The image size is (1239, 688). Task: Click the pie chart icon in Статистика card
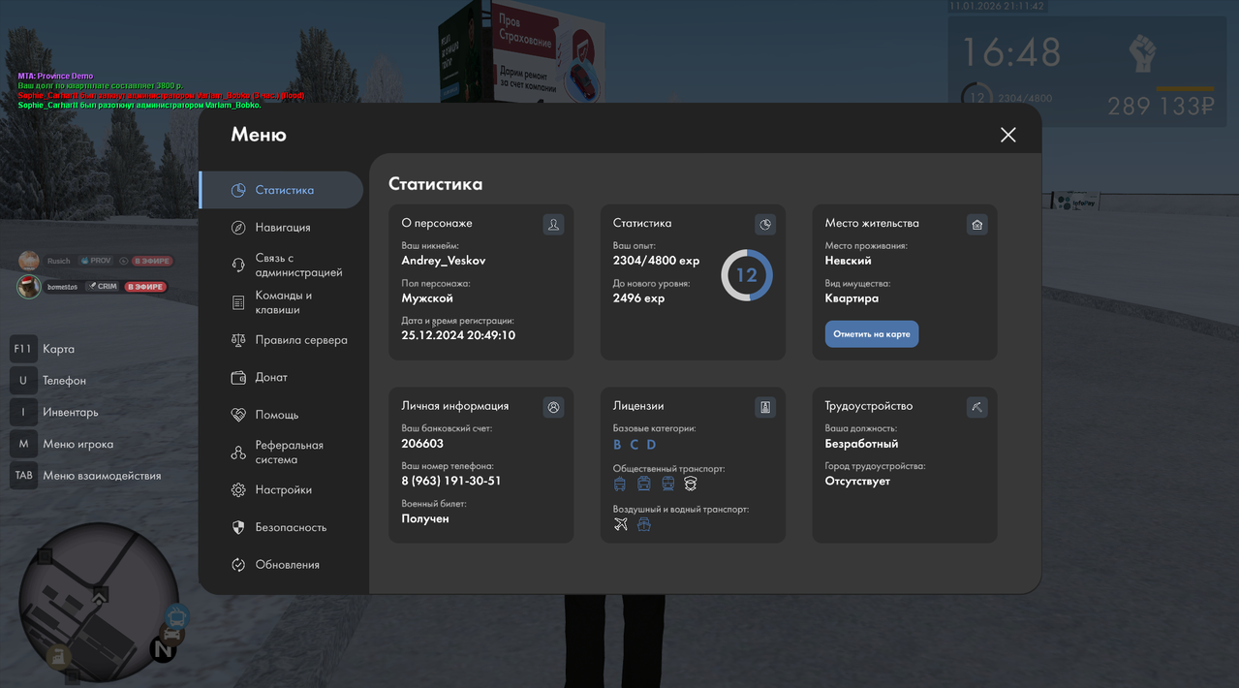[765, 224]
